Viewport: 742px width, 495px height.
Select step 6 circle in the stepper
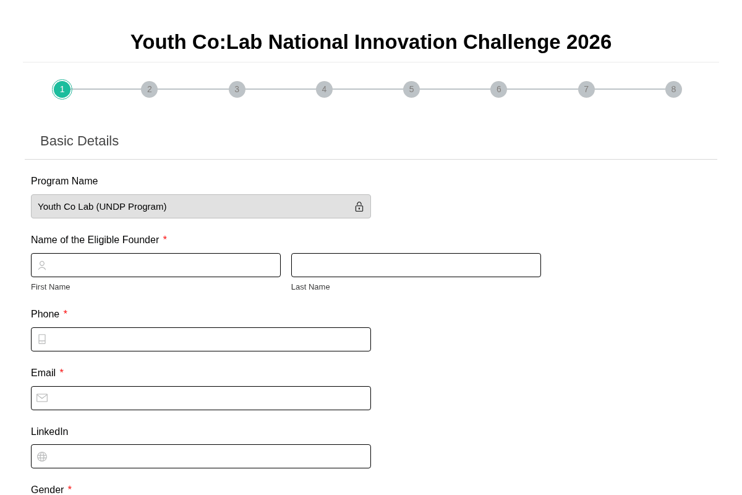tap(499, 89)
